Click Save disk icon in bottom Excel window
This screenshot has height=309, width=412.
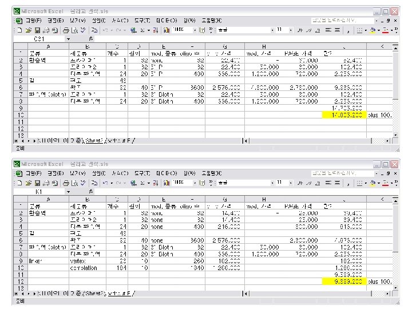(x=37, y=183)
